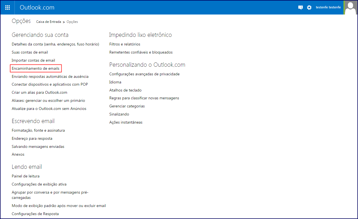Image resolution: width=358 pixels, height=219 pixels.
Task: Open Modo de exibição padrão após mover
Action: click(x=59, y=206)
